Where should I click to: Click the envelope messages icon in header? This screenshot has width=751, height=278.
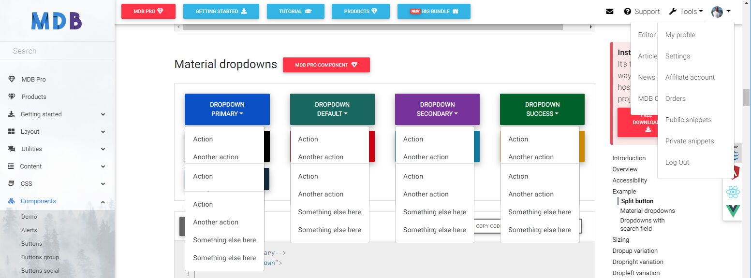pyautogui.click(x=610, y=12)
